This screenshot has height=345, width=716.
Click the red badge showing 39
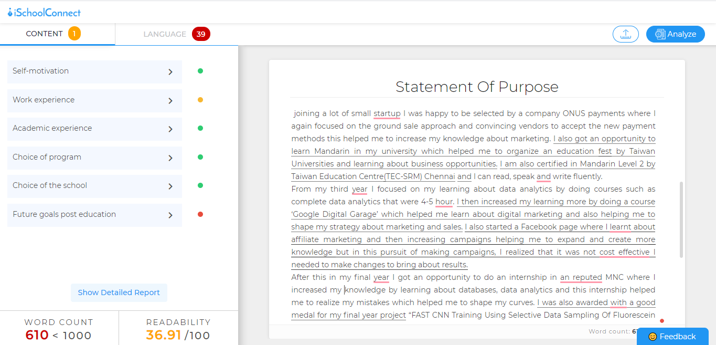tap(201, 34)
